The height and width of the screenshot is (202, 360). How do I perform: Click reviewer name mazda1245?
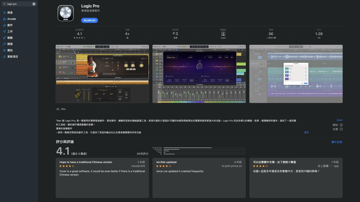point(138,166)
